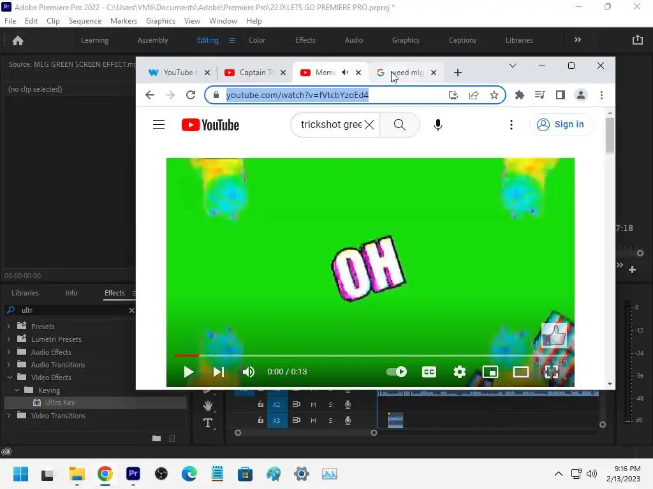Click Chrome forward arrow
The image size is (653, 489).
coord(170,96)
